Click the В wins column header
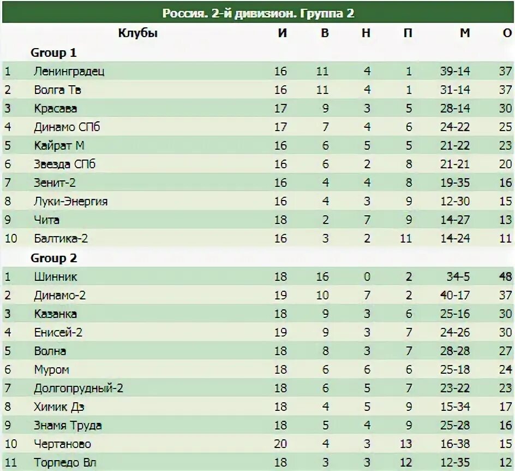 325,33
